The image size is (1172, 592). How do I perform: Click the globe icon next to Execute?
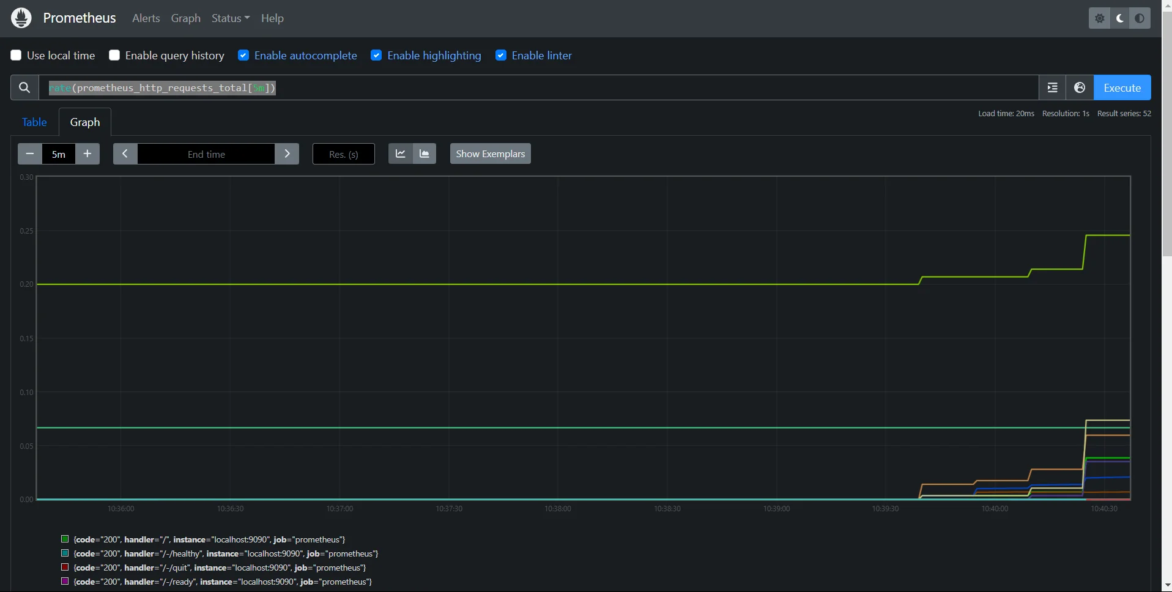[x=1079, y=87]
